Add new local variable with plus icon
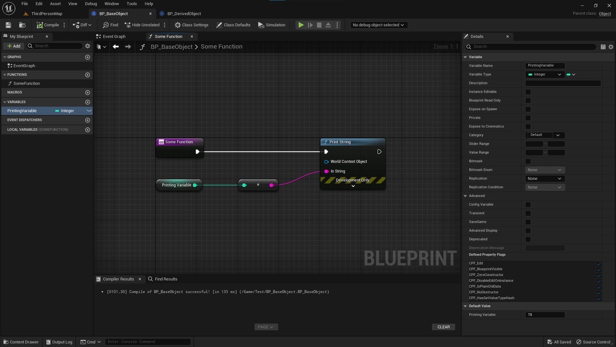 [88, 130]
